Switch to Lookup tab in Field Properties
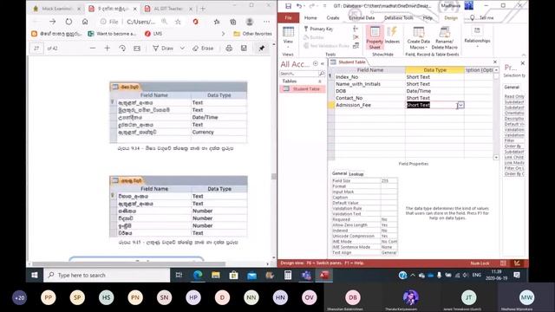Viewport: 555px width, 312px height. [x=356, y=174]
